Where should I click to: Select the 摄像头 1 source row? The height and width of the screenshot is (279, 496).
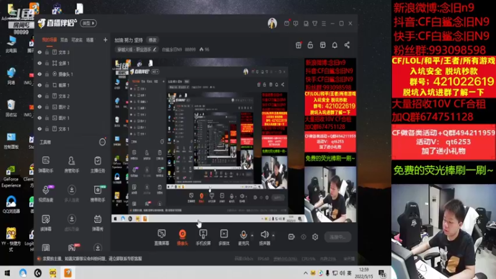coord(72,74)
